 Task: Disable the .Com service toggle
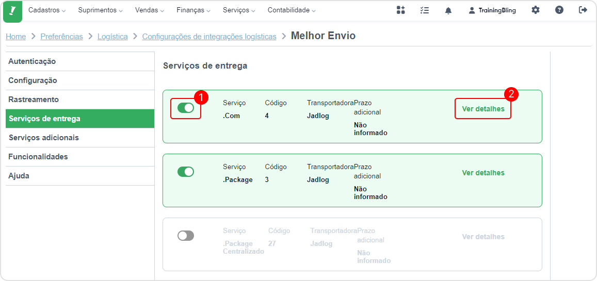pos(186,108)
